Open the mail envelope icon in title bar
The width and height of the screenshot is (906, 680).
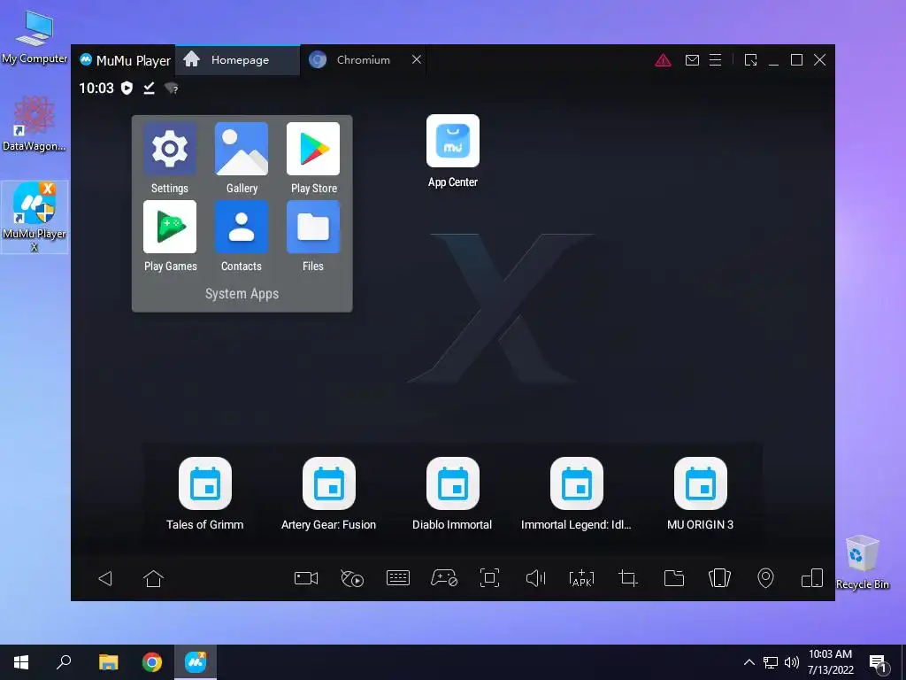tap(692, 60)
